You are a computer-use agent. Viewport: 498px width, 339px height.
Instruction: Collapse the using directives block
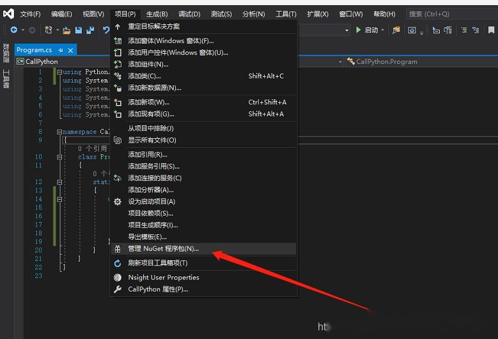(x=59, y=72)
